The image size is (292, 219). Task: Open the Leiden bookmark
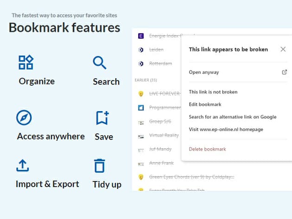(x=156, y=50)
